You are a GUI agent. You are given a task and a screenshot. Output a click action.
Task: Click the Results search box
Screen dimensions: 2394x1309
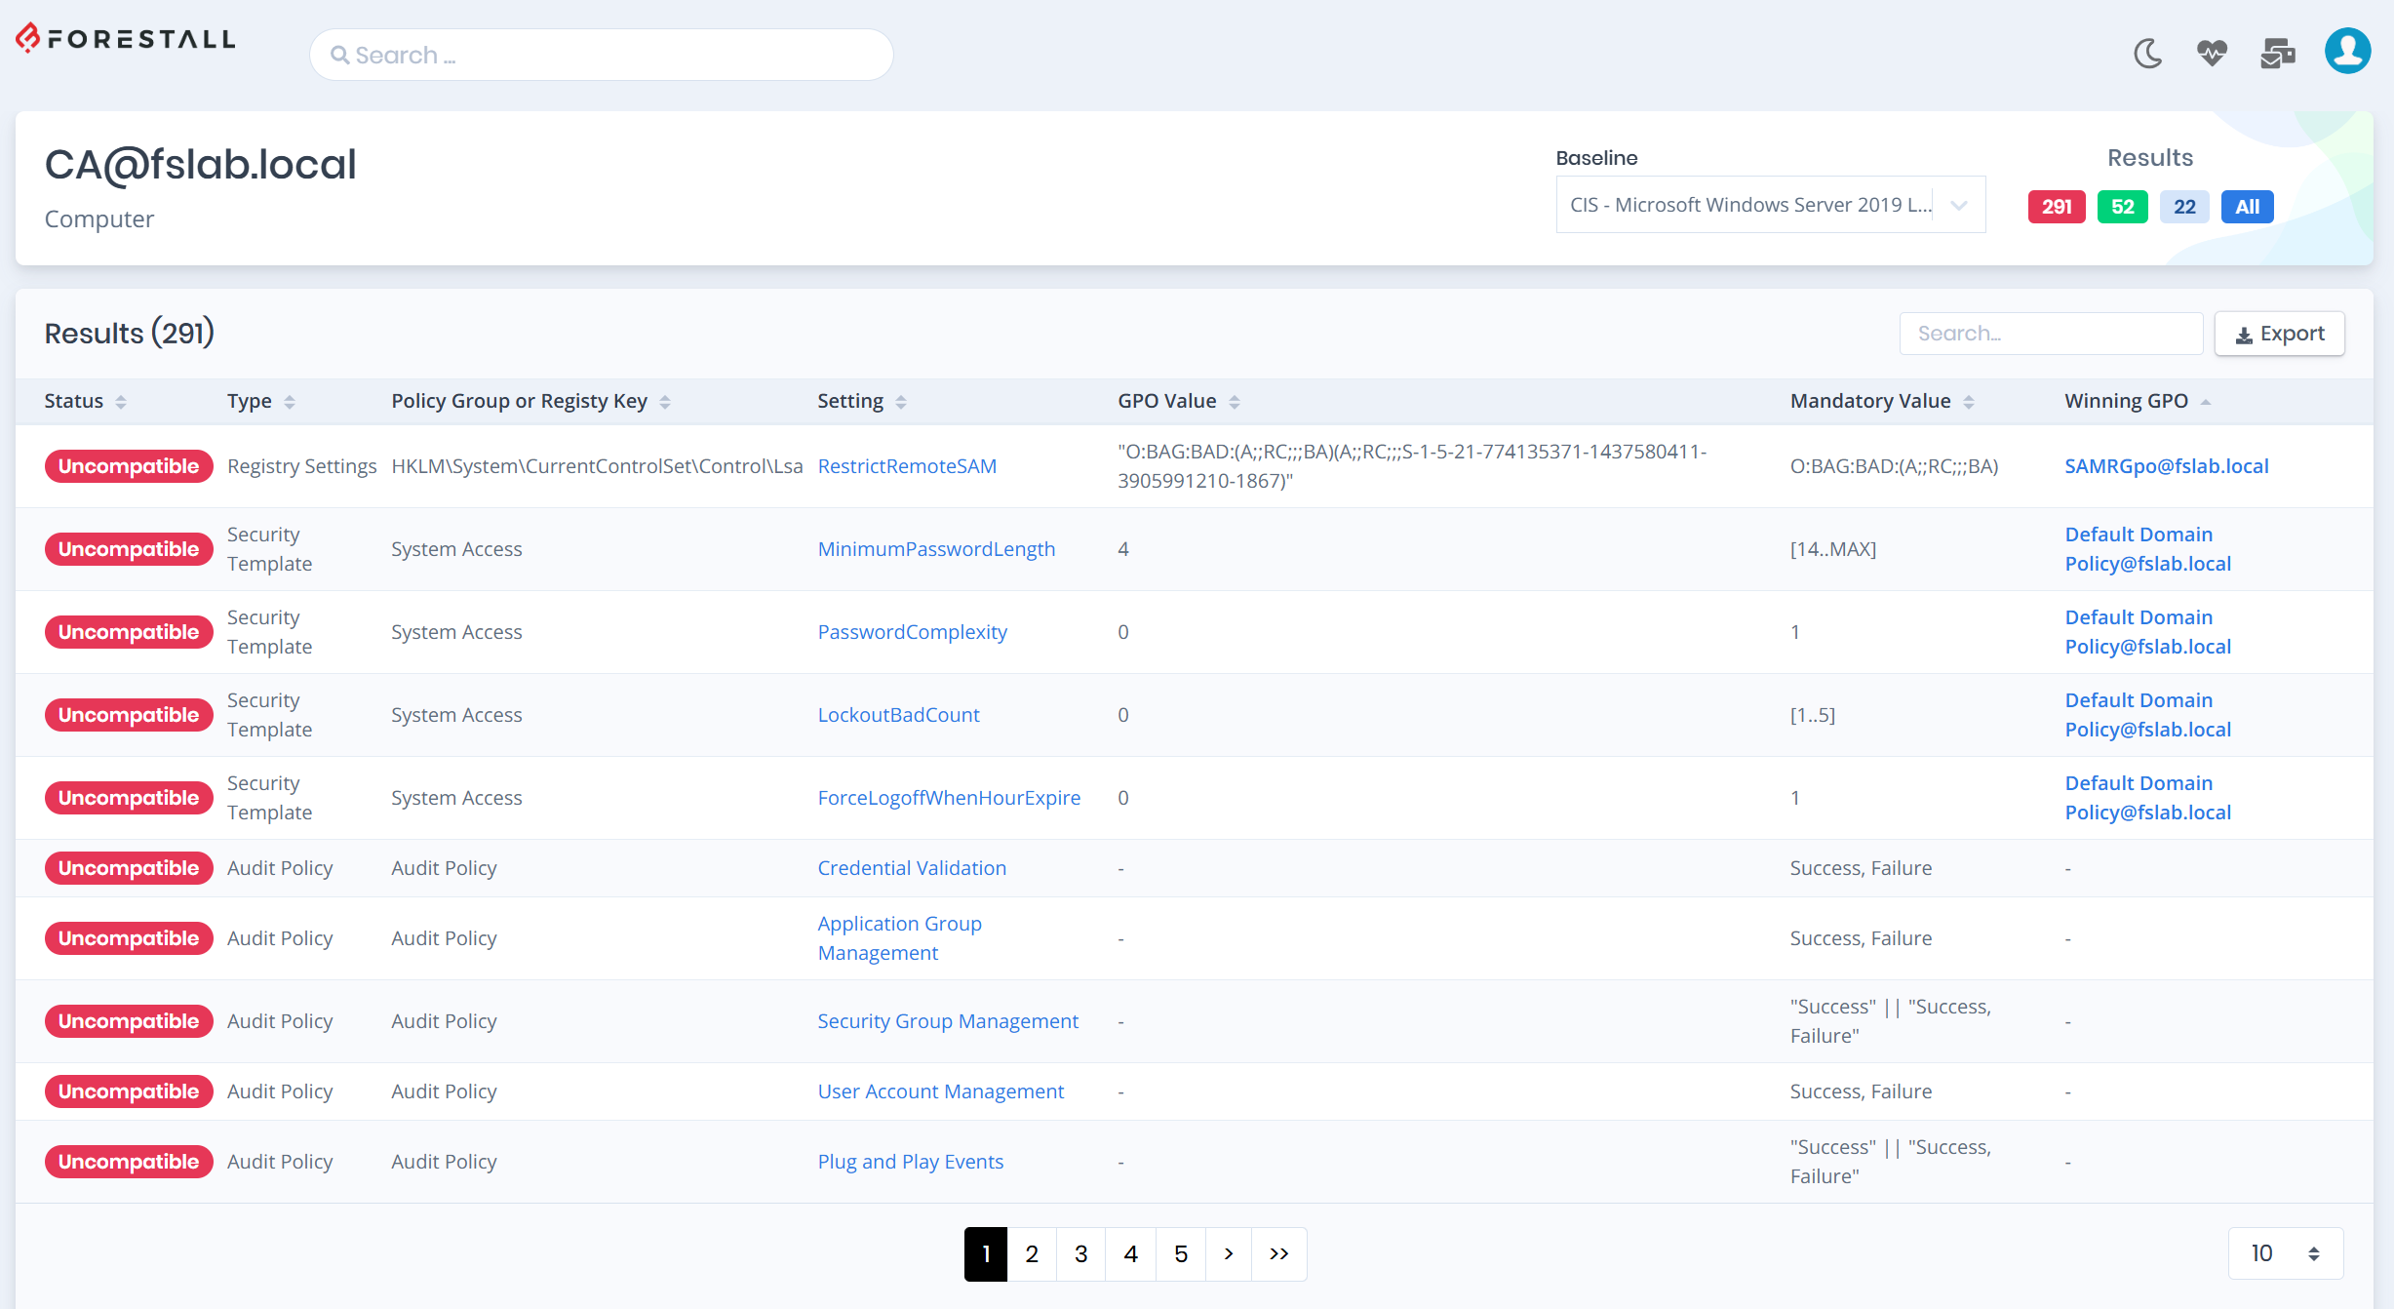[2050, 333]
